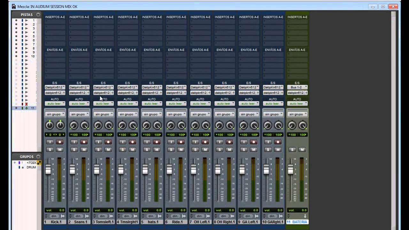Click the vol. 0.0 display on Snare.1
The height and width of the screenshot is (230, 409).
pyautogui.click(x=79, y=210)
